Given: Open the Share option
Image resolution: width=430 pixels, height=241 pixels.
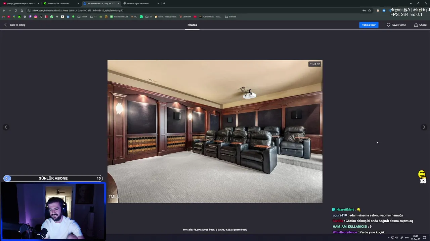Looking at the screenshot, I should pyautogui.click(x=420, y=25).
